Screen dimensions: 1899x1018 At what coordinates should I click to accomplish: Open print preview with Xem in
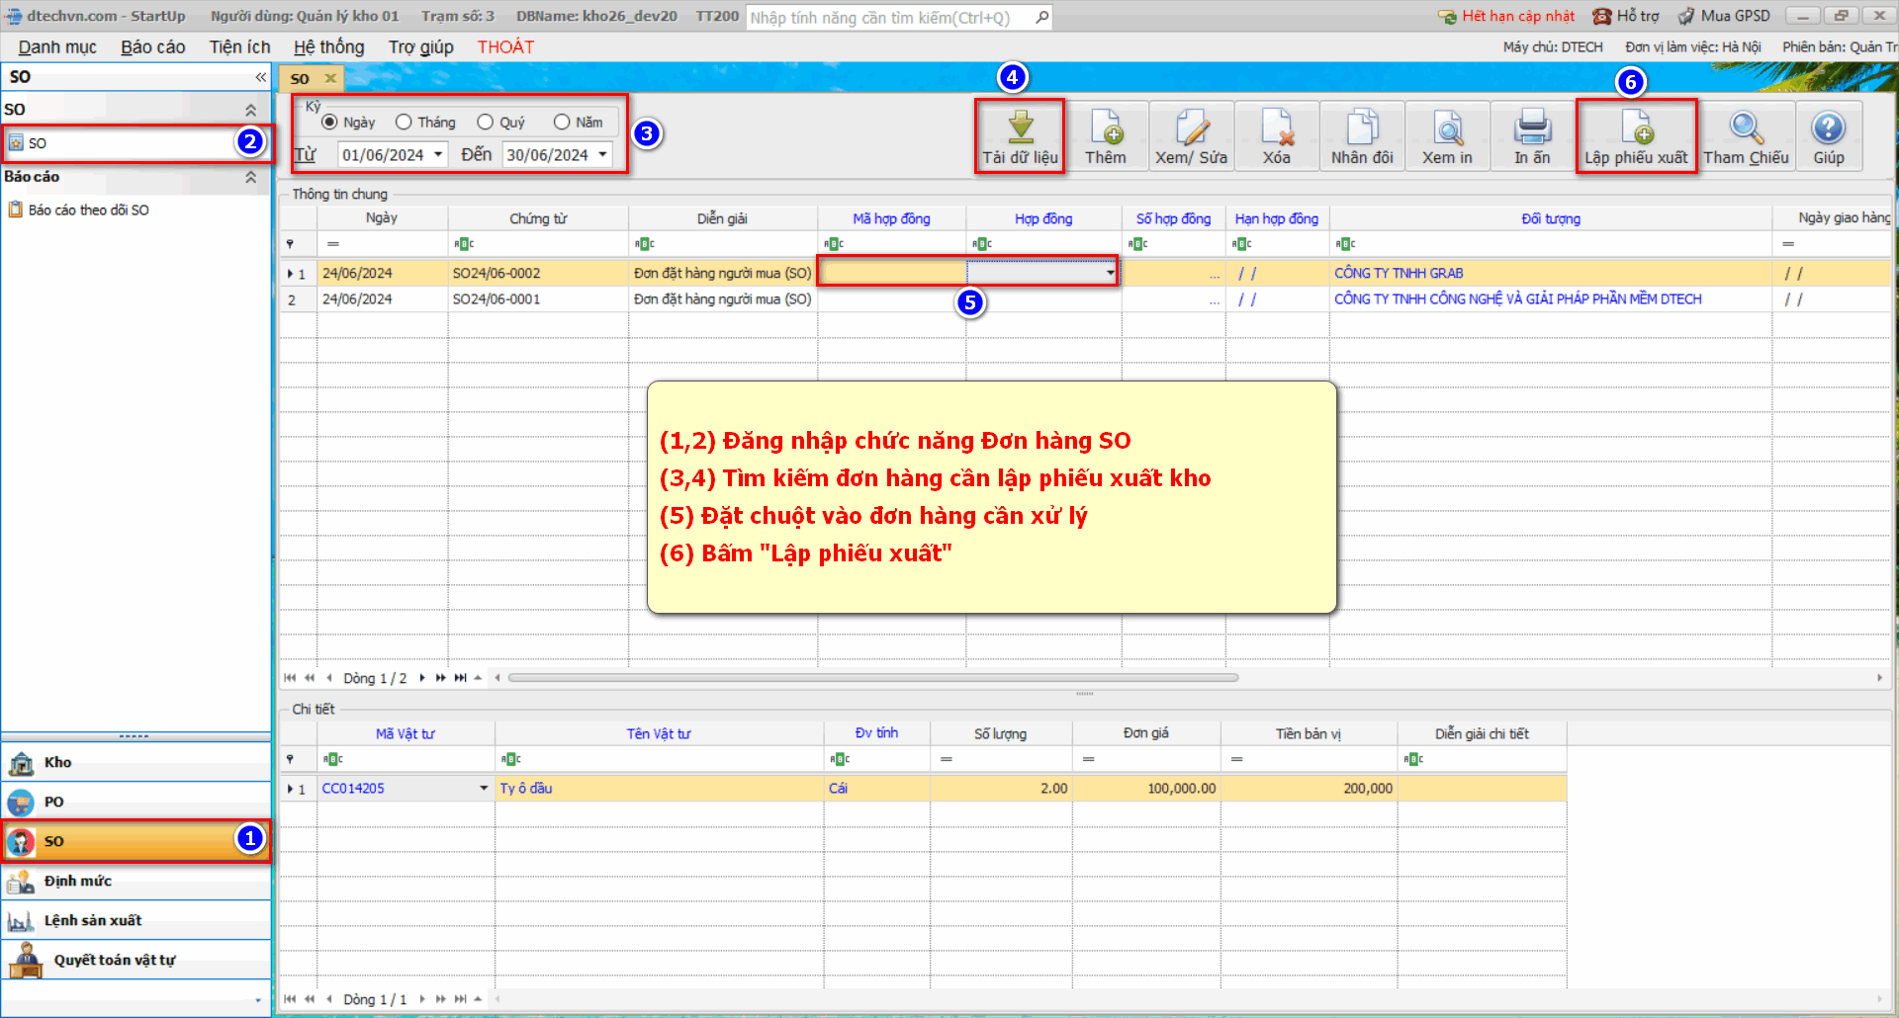pos(1447,128)
